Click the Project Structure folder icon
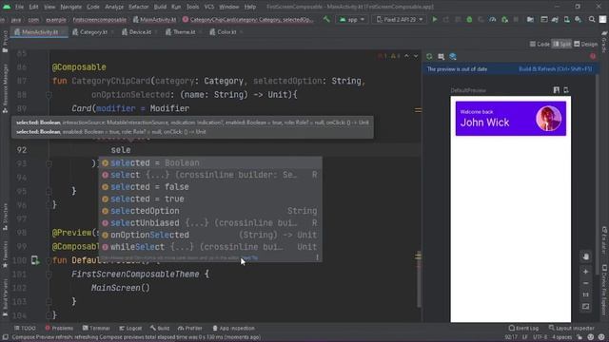The height and width of the screenshot is (342, 609). tap(530, 19)
